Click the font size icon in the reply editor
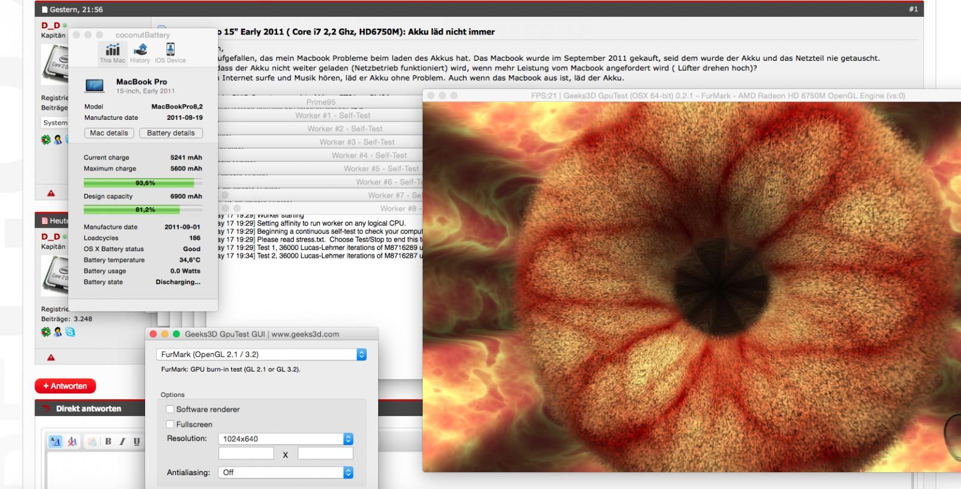The width and height of the screenshot is (961, 489). coord(55,441)
